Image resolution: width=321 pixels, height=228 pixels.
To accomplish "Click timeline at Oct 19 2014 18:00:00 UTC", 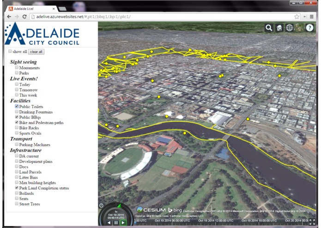I will 259,221.
